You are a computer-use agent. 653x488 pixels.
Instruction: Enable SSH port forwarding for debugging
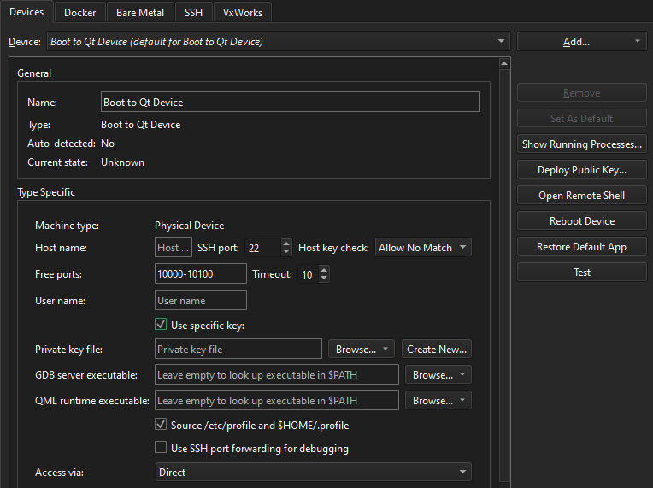pyautogui.click(x=161, y=448)
